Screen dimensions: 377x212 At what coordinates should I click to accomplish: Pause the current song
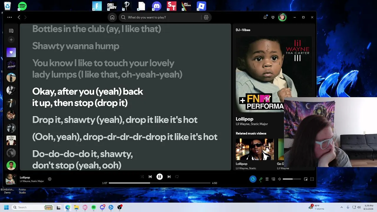(x=160, y=177)
